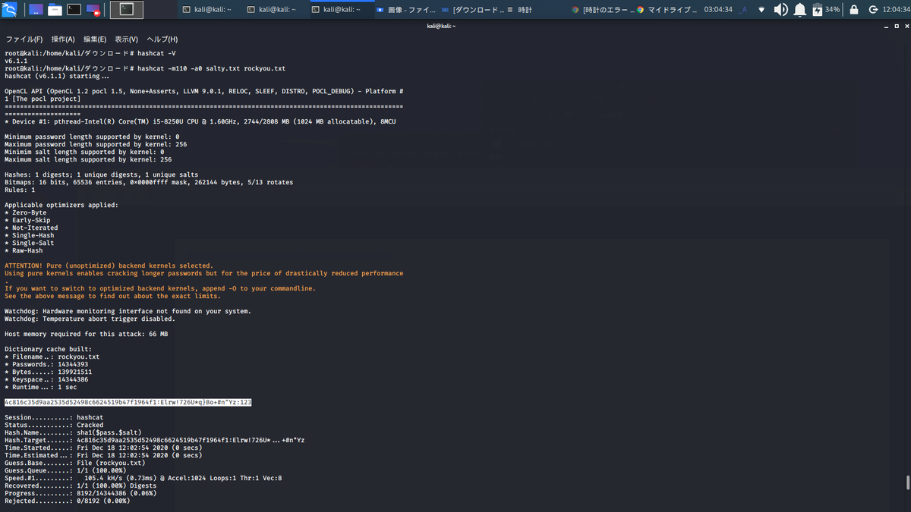911x512 pixels.
Task: Minimize the kali@kali terminal window
Action: click(x=886, y=26)
